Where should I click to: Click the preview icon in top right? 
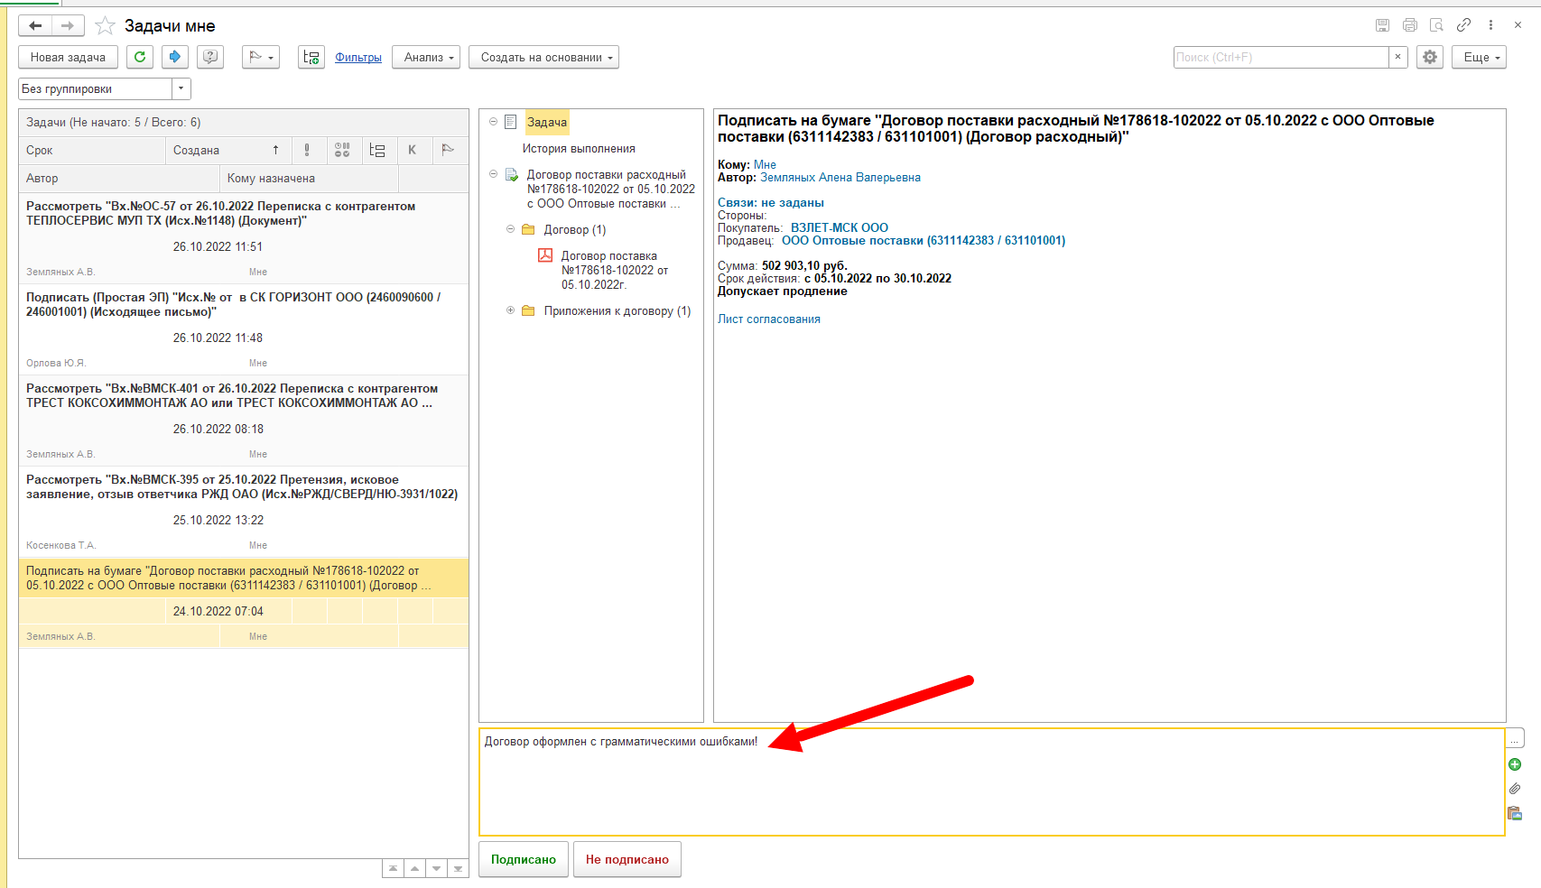(1436, 25)
